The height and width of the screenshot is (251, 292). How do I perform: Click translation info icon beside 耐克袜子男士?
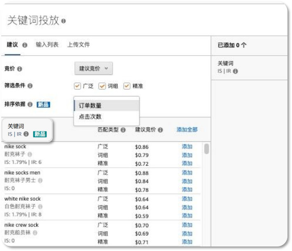tap(40, 181)
